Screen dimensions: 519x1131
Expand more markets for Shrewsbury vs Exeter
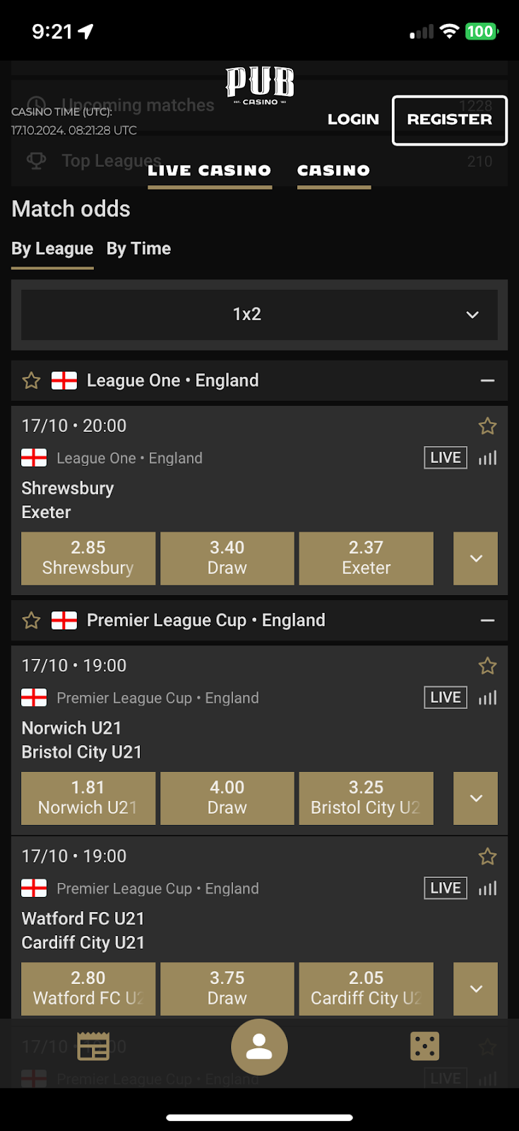click(476, 558)
